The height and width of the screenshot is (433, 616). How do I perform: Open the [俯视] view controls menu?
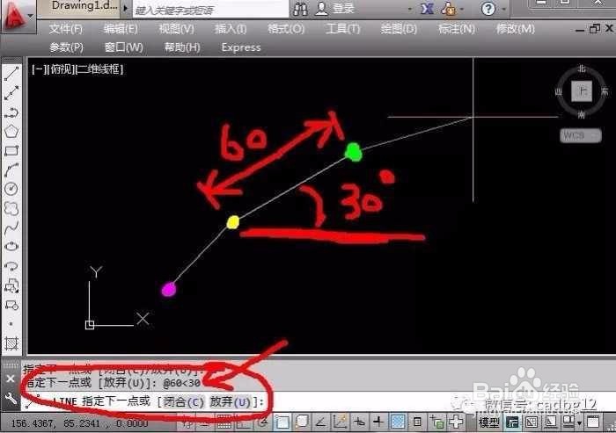click(61, 69)
